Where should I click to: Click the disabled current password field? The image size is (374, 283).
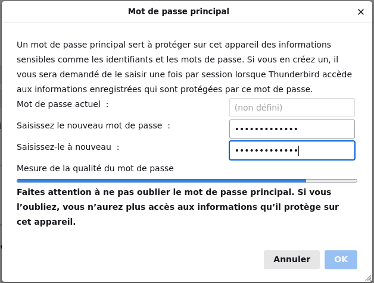292,108
